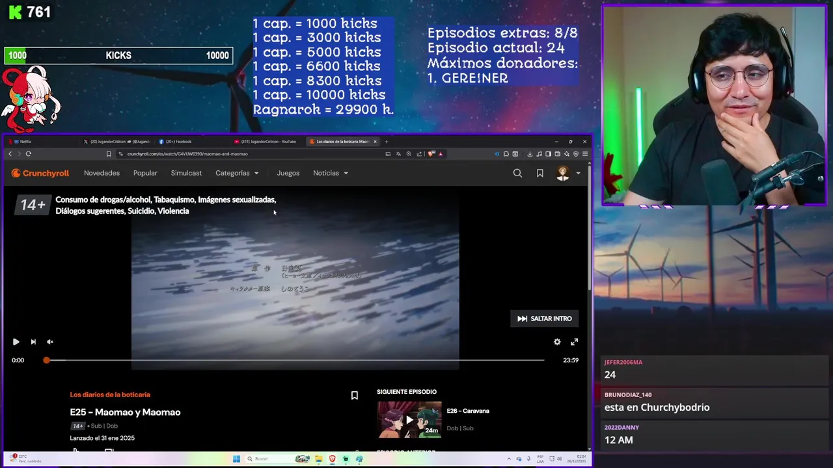The image size is (833, 468).
Task: Open the browser hamburger menu
Action: [585, 154]
